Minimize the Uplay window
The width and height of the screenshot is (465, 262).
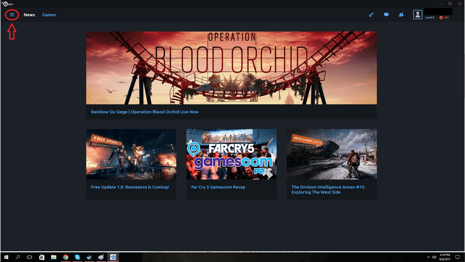[440, 4]
